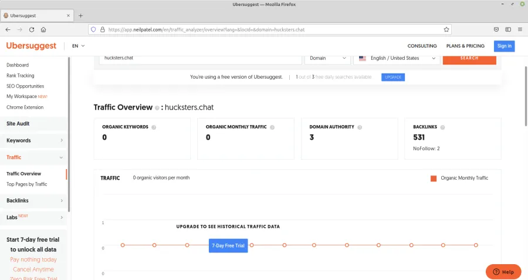Screen dimensions: 528x280
Task: Click the Organic Monthly Traffic legend swatch
Action: (434, 178)
